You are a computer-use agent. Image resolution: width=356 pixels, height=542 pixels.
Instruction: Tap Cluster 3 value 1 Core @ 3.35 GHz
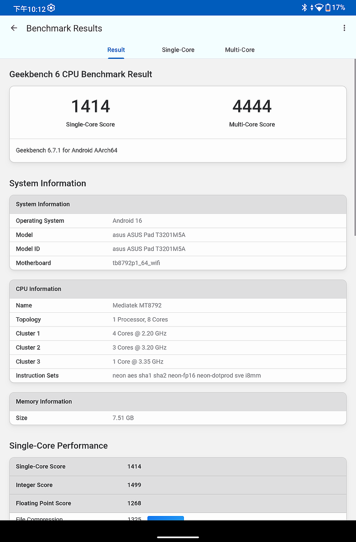(x=138, y=362)
